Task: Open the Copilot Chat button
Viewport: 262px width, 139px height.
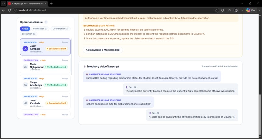Action: click(251, 10)
